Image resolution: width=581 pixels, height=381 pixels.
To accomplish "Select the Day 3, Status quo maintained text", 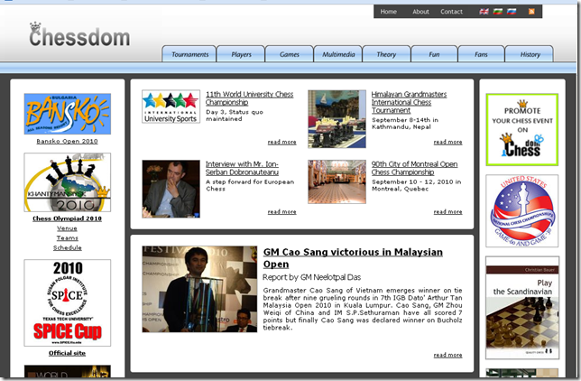I will point(235,116).
